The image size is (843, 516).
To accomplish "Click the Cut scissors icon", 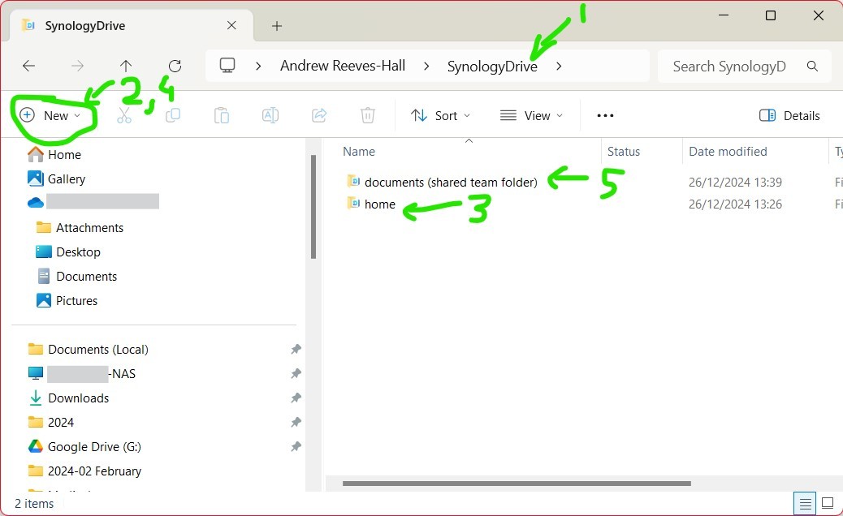I will click(x=124, y=115).
